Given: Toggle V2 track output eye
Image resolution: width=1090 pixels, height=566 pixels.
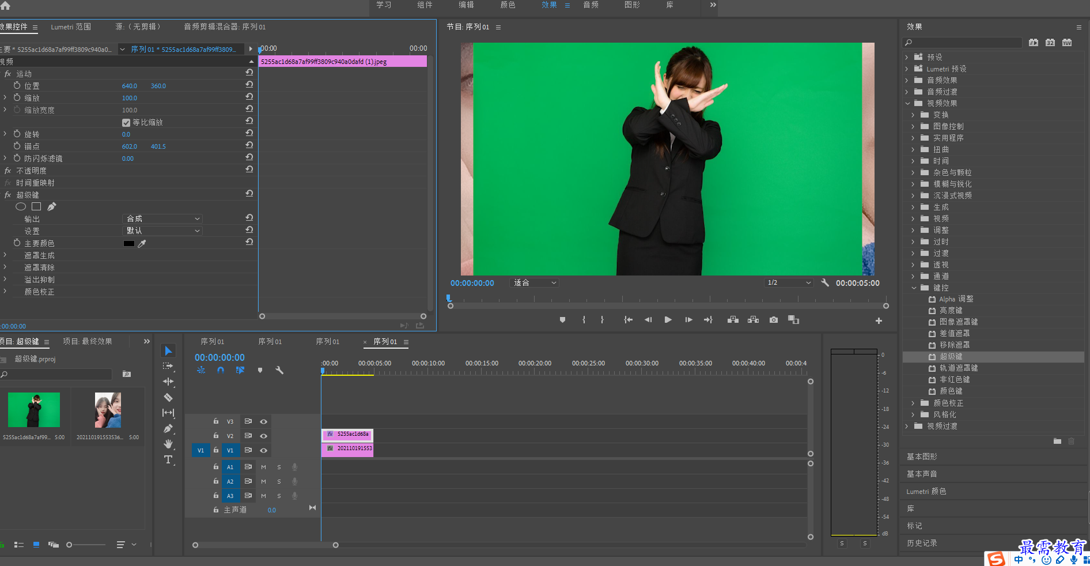Looking at the screenshot, I should [x=264, y=436].
